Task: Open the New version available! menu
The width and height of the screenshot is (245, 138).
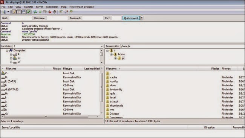Action: click(82, 7)
